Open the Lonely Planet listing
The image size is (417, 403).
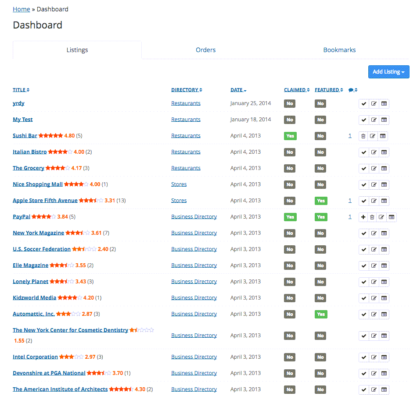(x=31, y=281)
